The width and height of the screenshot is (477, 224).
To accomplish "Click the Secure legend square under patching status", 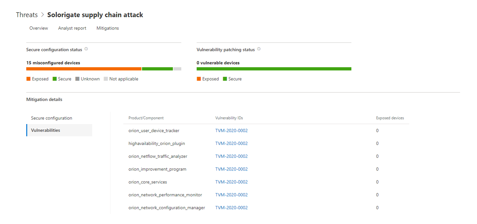I will pyautogui.click(x=224, y=78).
